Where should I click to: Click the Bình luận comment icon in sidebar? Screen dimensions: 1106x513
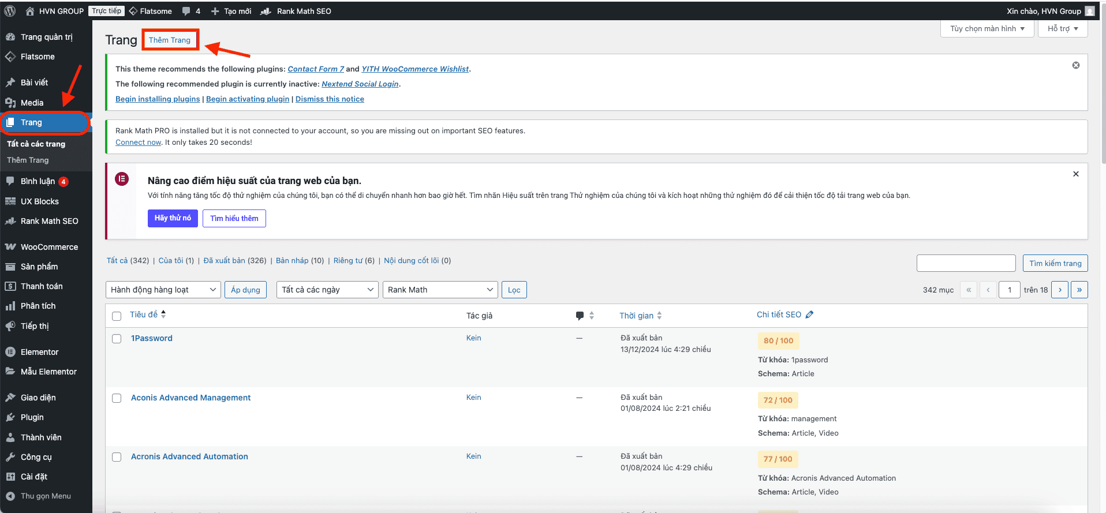tap(10, 181)
